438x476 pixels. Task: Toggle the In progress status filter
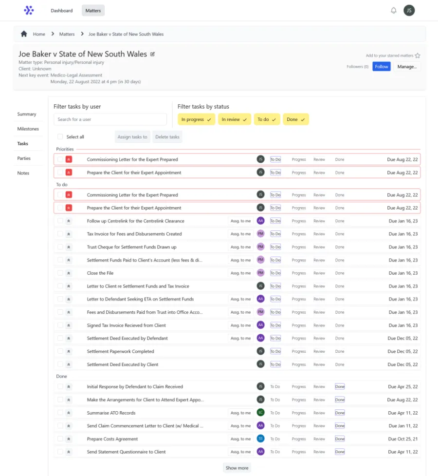tap(196, 119)
